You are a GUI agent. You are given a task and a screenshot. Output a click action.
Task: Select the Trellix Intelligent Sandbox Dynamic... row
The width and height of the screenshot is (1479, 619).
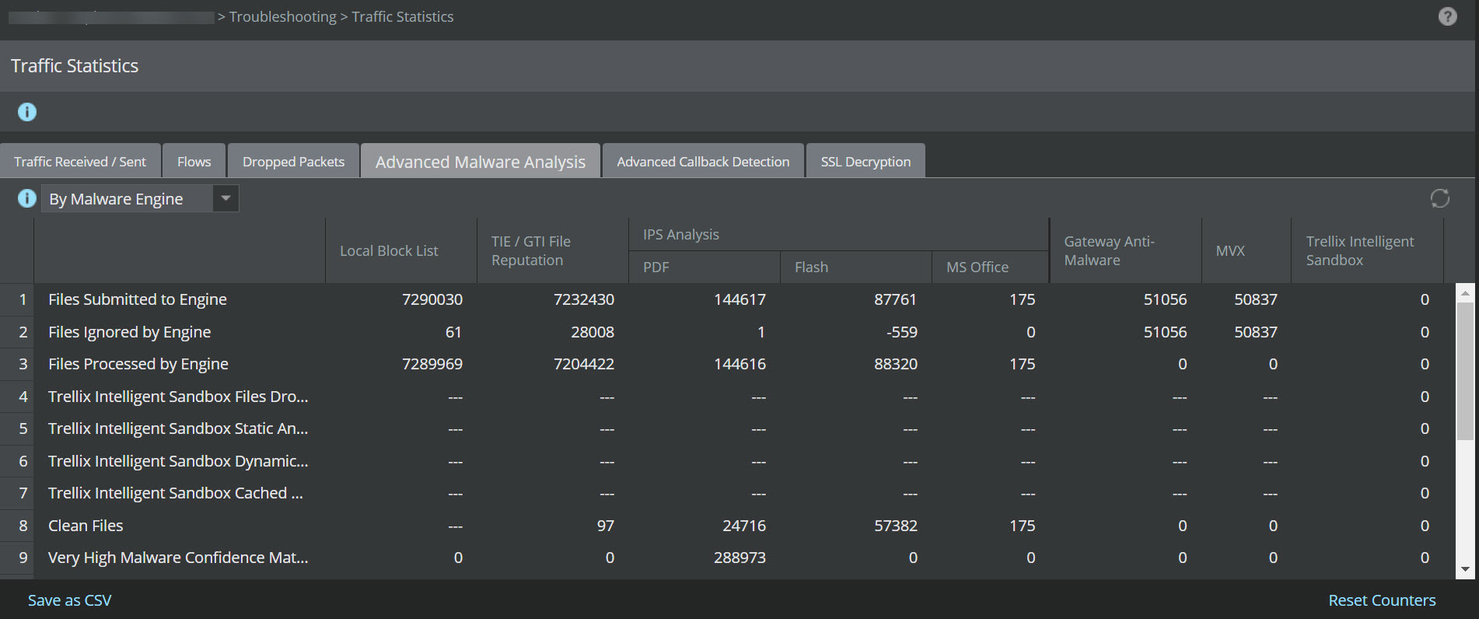tap(727, 461)
